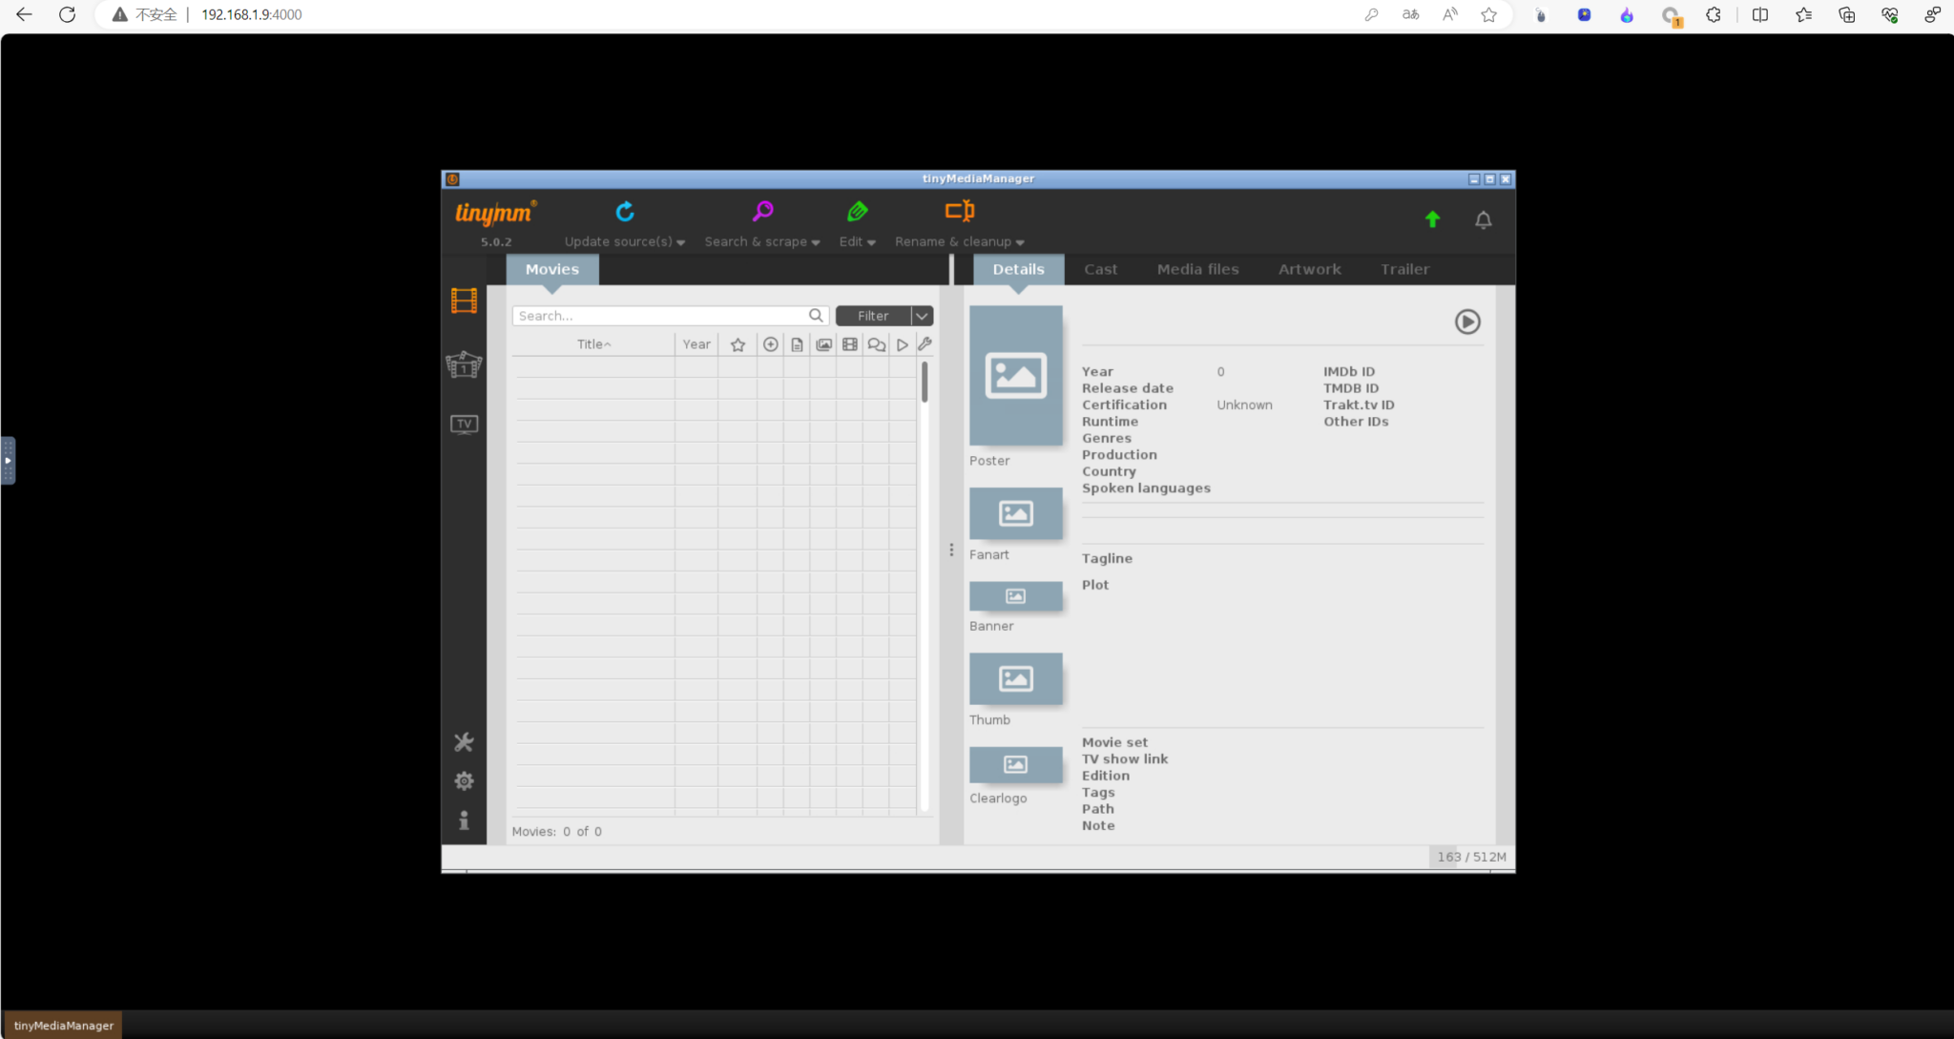
Task: Sort by the Year column header
Action: coord(696,344)
